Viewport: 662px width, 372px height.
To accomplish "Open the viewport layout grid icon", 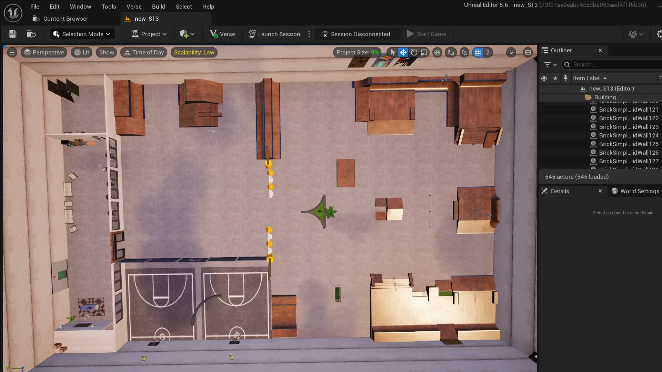I will click(x=528, y=52).
